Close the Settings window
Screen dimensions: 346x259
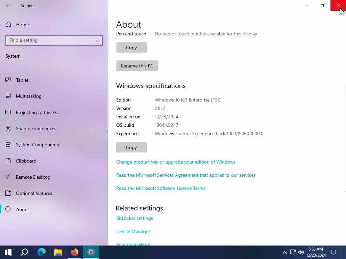click(338, 5)
